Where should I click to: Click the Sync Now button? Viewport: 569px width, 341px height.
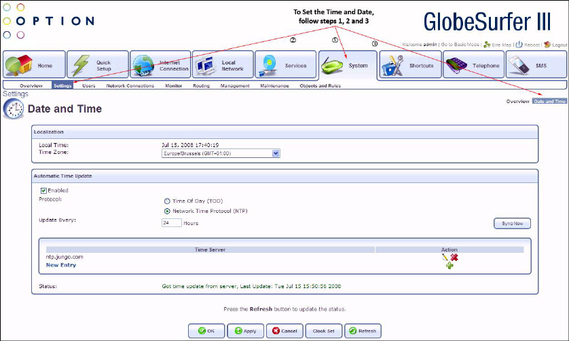pyautogui.click(x=512, y=224)
